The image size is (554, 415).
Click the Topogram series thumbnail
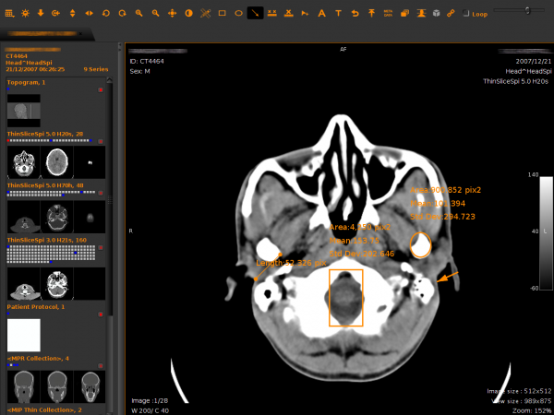[24, 113]
